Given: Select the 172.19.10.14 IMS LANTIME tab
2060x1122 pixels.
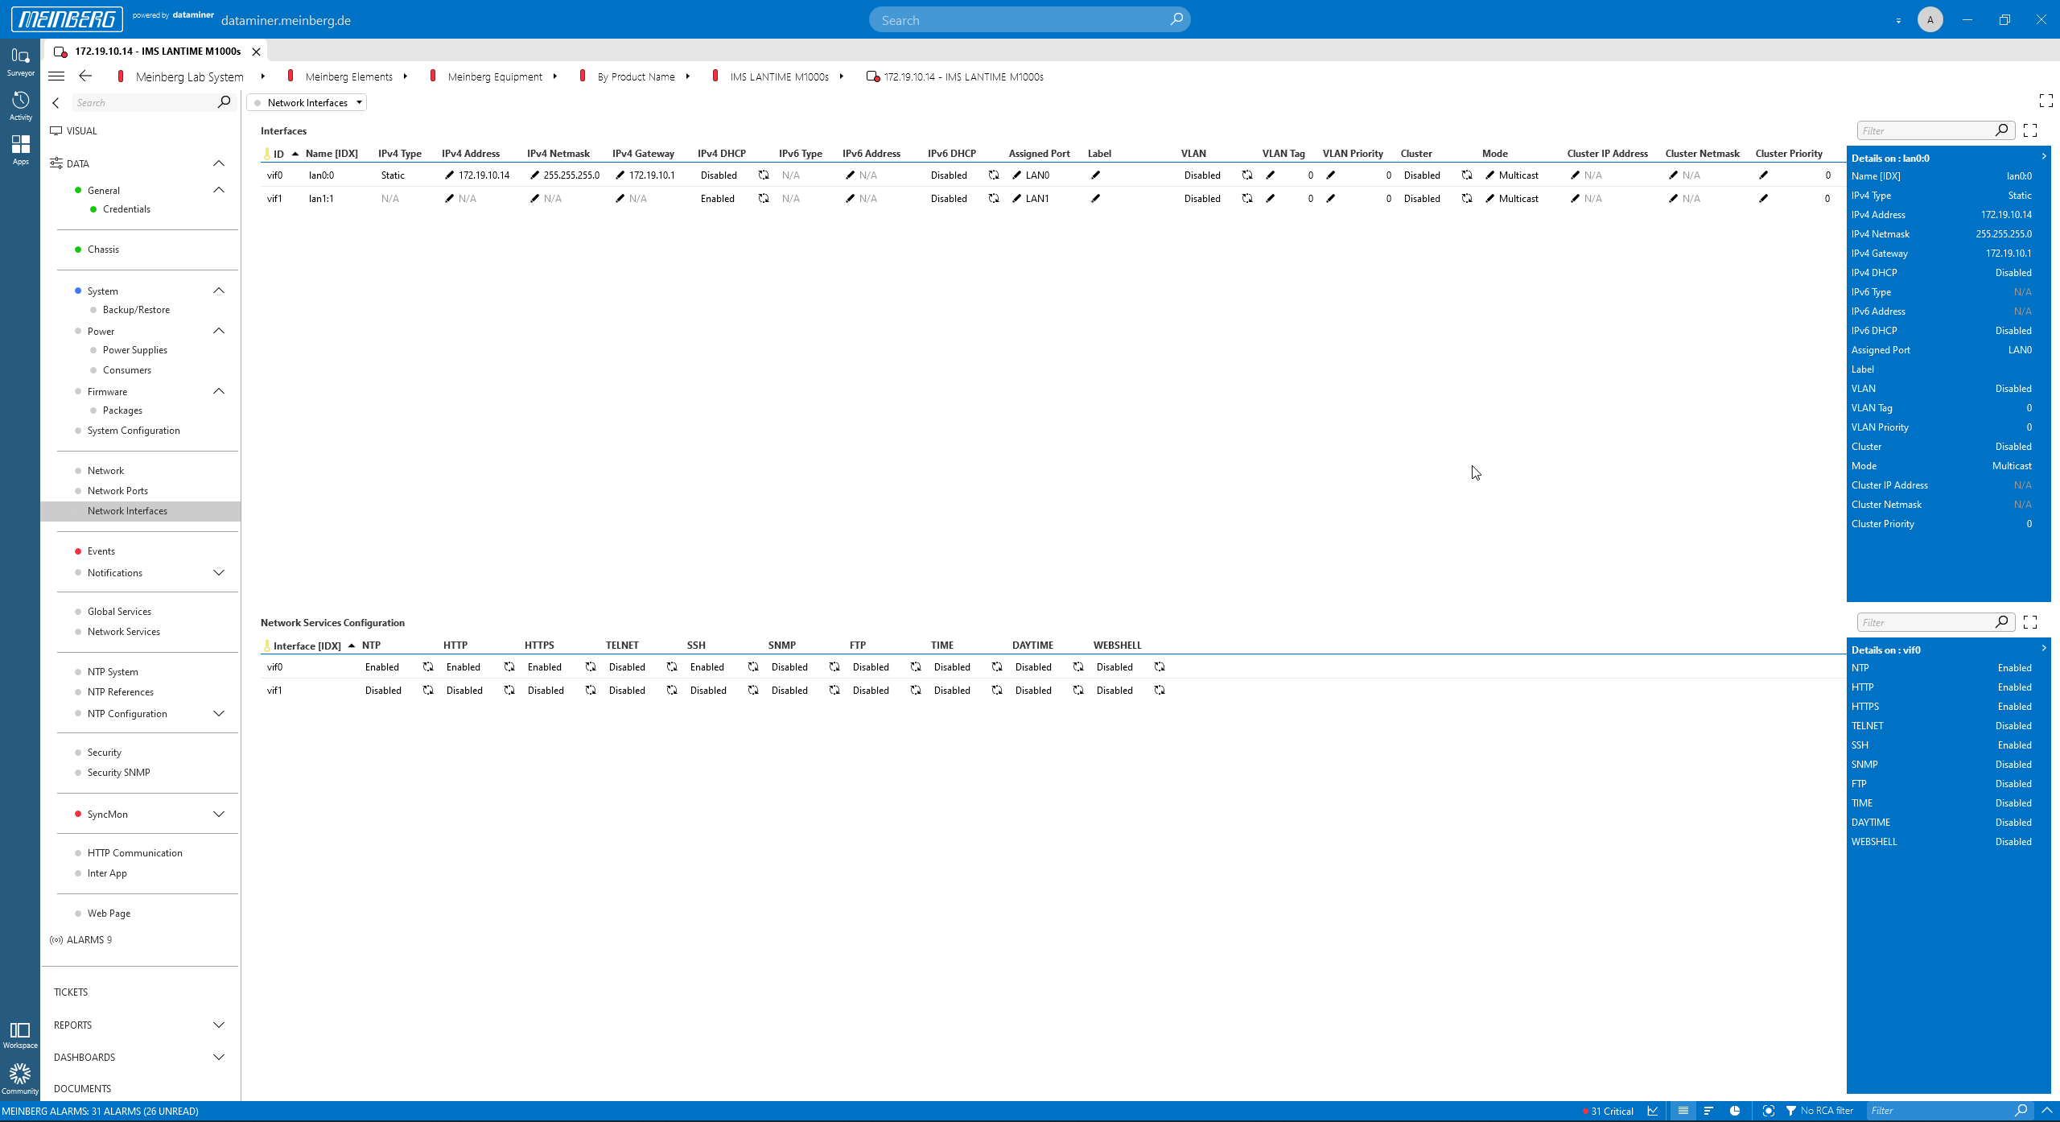Looking at the screenshot, I should point(157,51).
